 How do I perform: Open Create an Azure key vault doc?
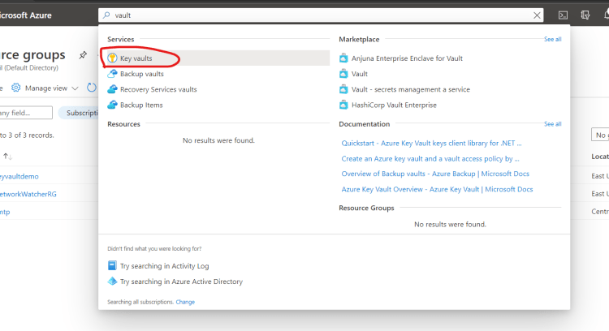pos(430,159)
